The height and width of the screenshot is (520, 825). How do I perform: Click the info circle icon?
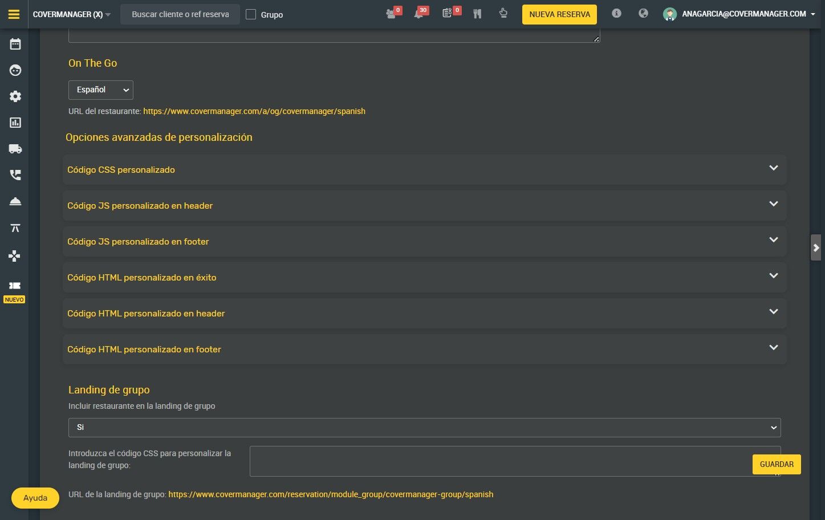[616, 13]
